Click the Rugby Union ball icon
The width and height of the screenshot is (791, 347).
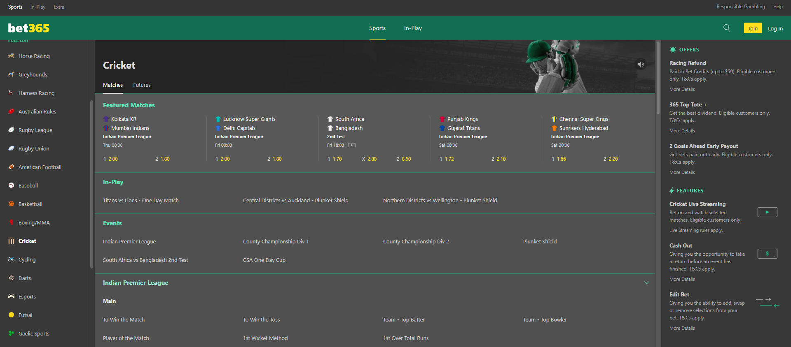click(x=11, y=148)
